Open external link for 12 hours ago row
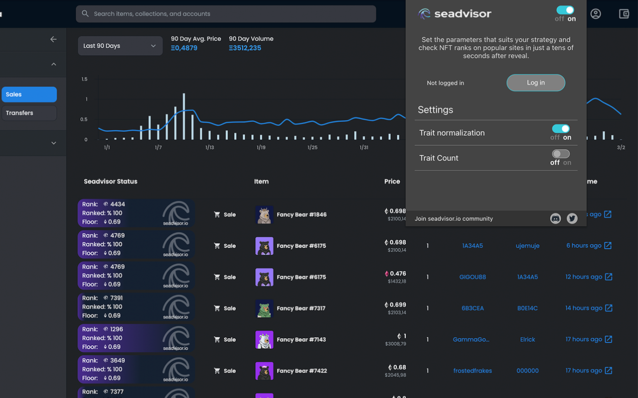 [x=609, y=277]
